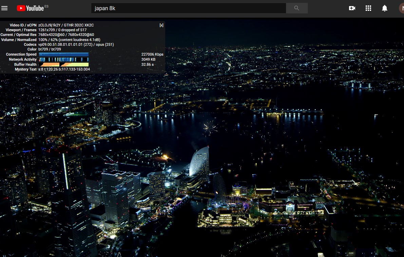Click the 'Buffer Health' label
404x257 pixels.
click(x=25, y=64)
